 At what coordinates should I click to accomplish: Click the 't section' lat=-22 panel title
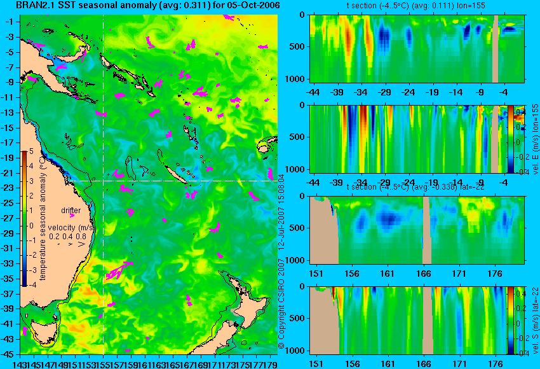[415, 187]
